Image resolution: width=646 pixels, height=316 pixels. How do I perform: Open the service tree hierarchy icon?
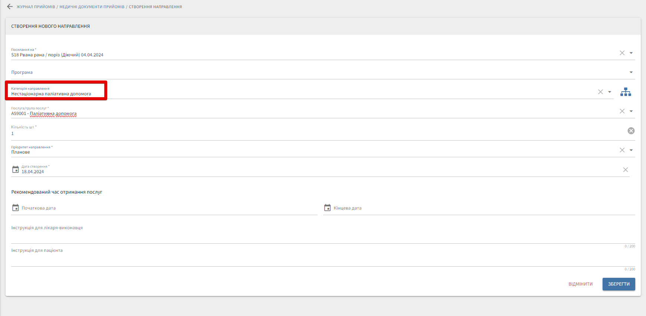(626, 92)
